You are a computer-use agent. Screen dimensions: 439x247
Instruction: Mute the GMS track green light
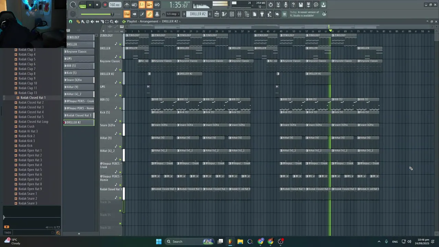[120, 95]
